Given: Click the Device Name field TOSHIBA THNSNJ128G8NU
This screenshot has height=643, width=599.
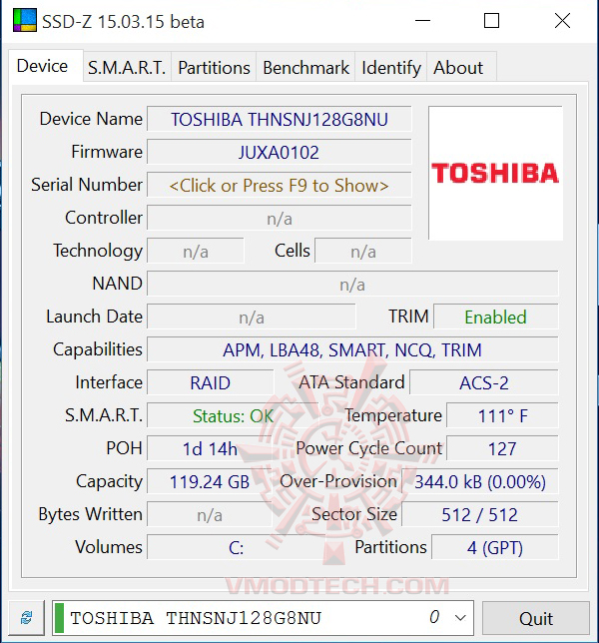Looking at the screenshot, I should point(280,120).
